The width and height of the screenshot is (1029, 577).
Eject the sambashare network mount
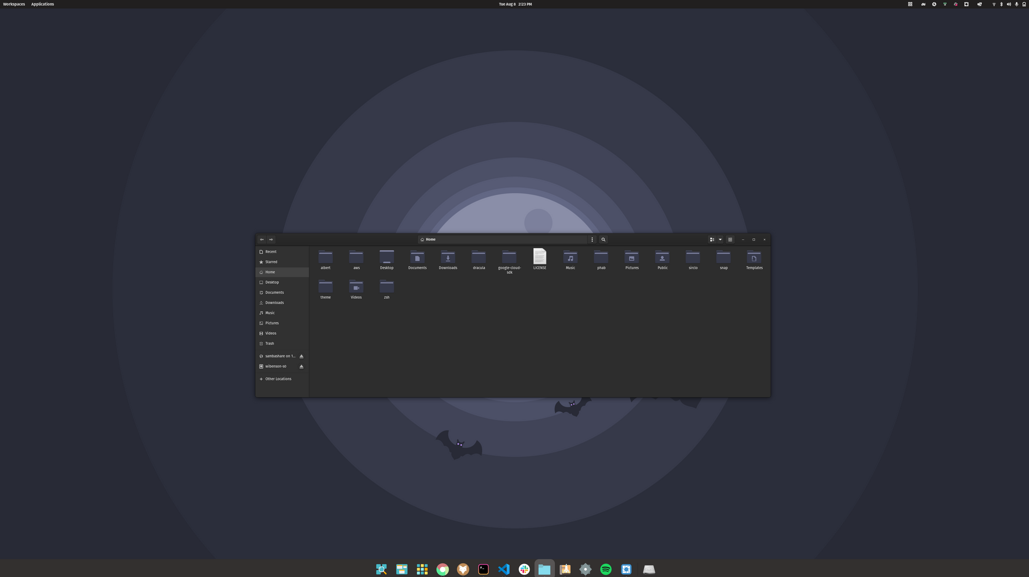[301, 356]
